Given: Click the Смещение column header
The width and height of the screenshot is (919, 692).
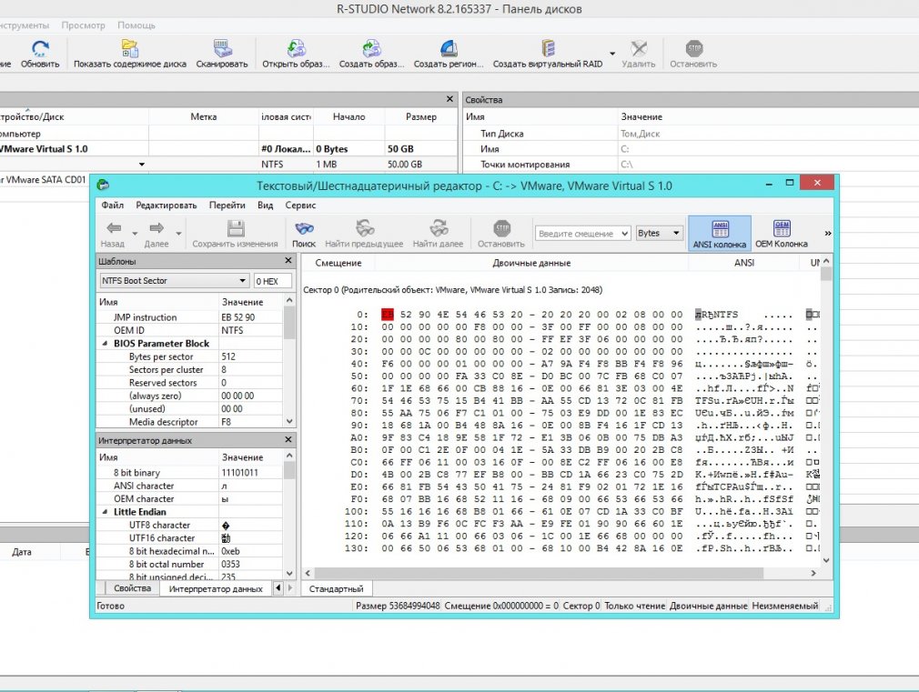Looking at the screenshot, I should click(x=338, y=263).
